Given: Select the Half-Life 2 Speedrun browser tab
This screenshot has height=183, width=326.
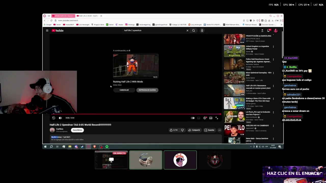Looking at the screenshot, I should [63, 16].
